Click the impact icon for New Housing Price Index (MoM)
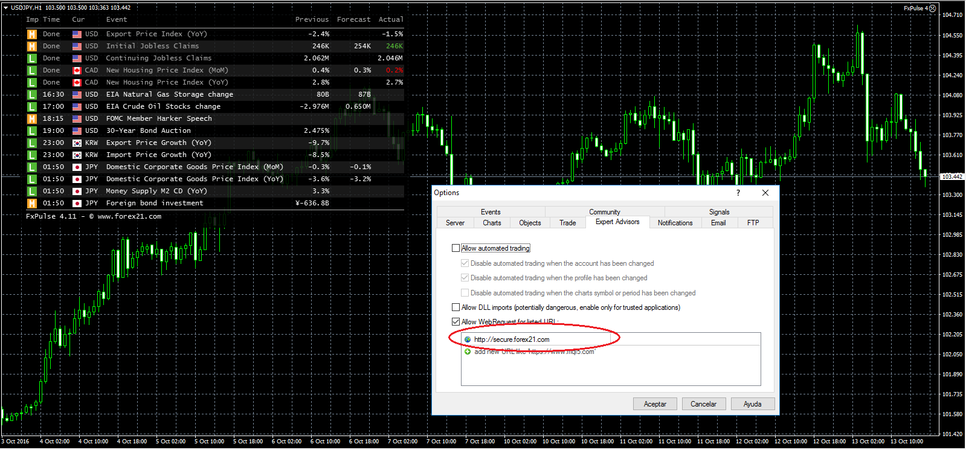The image size is (966, 450). [x=31, y=71]
